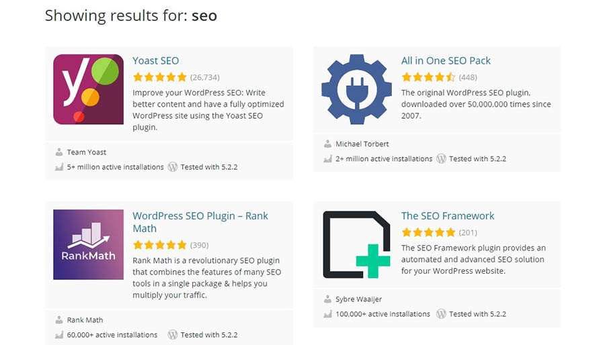This screenshot has height=345, width=605.
Task: Click the WordPress logo in The SEO Framework footer
Action: (x=441, y=314)
